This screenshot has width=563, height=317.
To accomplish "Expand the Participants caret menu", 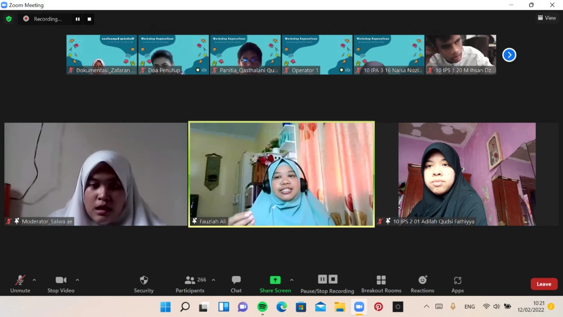I will [214, 280].
